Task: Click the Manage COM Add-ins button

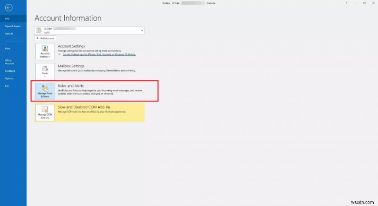Action: coord(45,112)
